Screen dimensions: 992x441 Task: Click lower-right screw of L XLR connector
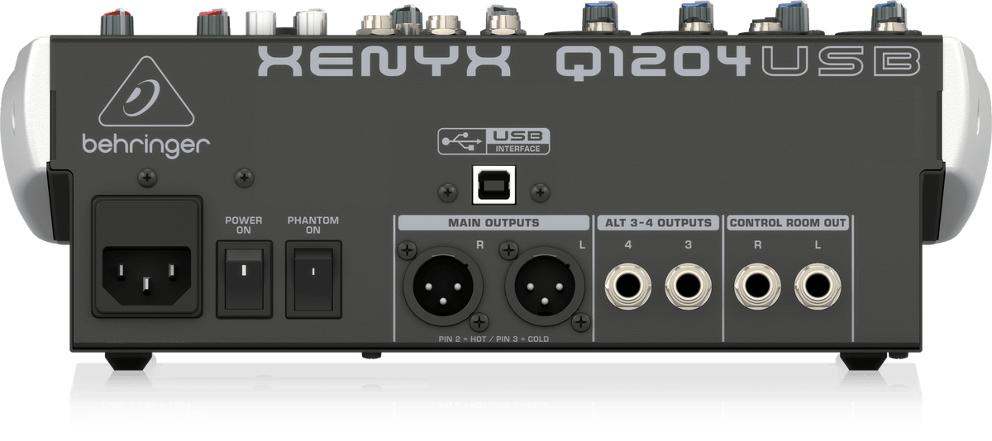(581, 320)
